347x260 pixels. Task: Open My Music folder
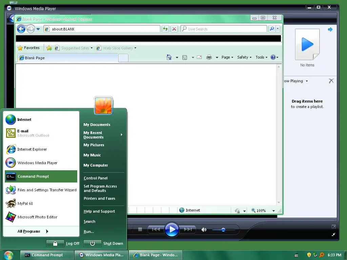point(92,155)
